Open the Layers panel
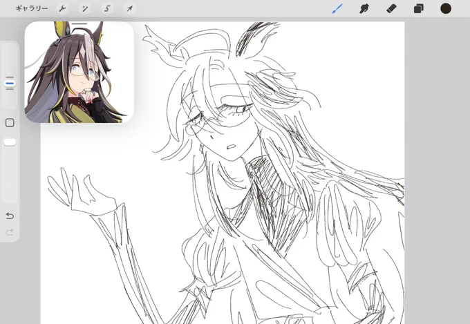The width and height of the screenshot is (470, 324). [419, 8]
